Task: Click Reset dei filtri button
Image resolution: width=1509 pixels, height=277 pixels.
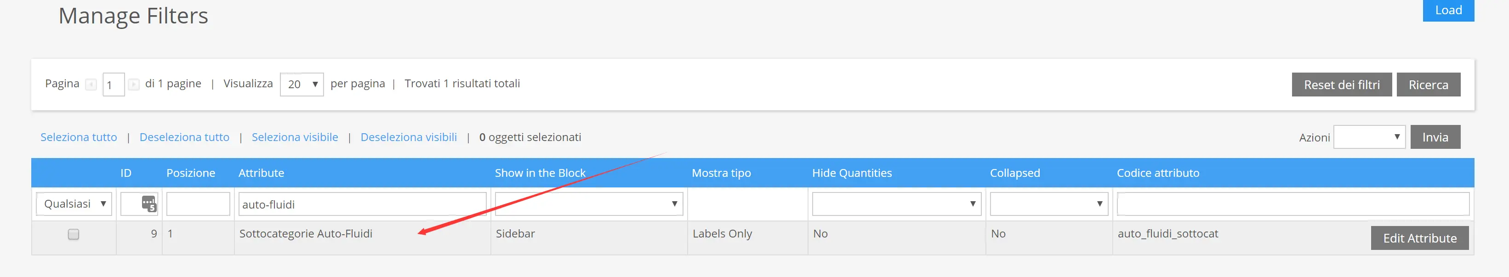Action: pos(1341,85)
